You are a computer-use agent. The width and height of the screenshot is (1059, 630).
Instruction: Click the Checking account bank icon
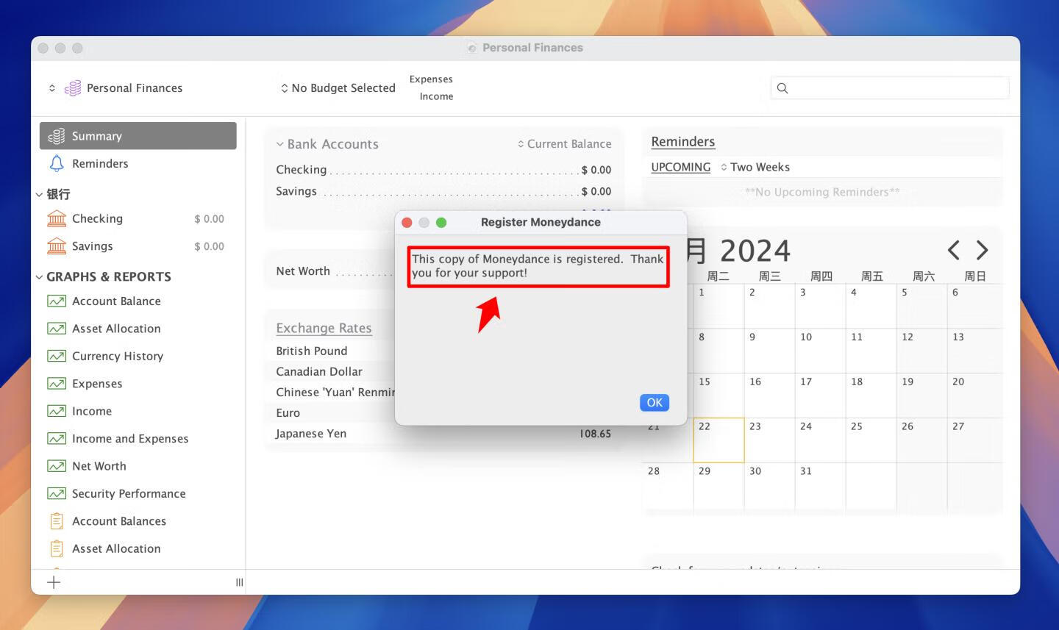point(57,218)
